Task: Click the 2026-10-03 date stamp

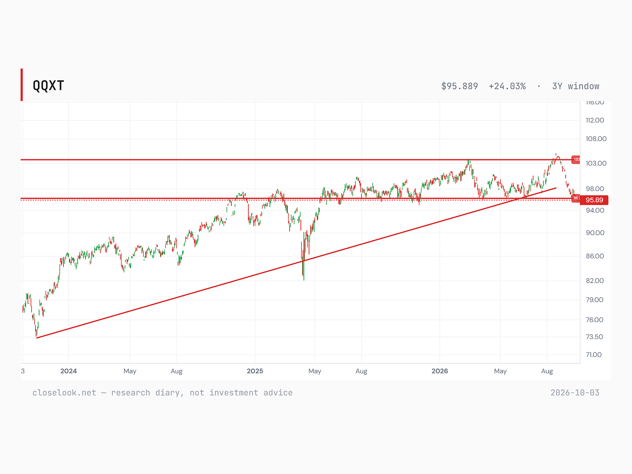Action: pyautogui.click(x=575, y=393)
